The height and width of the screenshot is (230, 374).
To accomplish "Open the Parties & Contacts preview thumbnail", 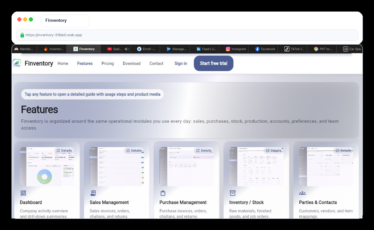I will (x=326, y=167).
